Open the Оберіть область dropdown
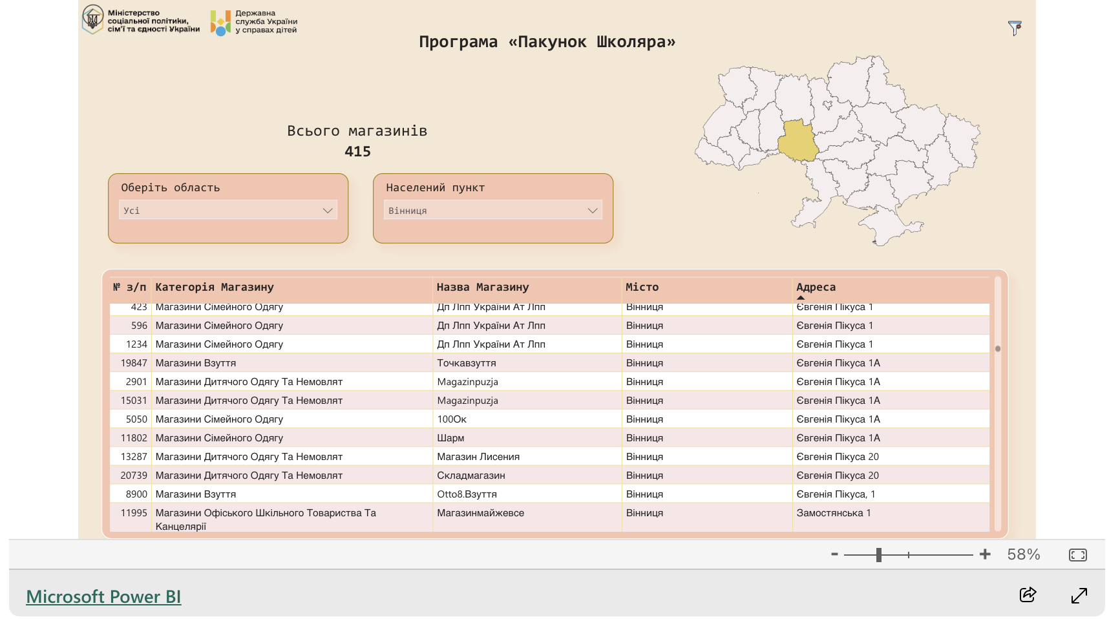1109x619 pixels. point(228,210)
